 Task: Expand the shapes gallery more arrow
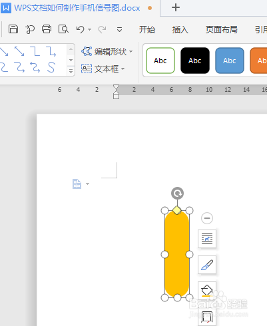[x=71, y=71]
